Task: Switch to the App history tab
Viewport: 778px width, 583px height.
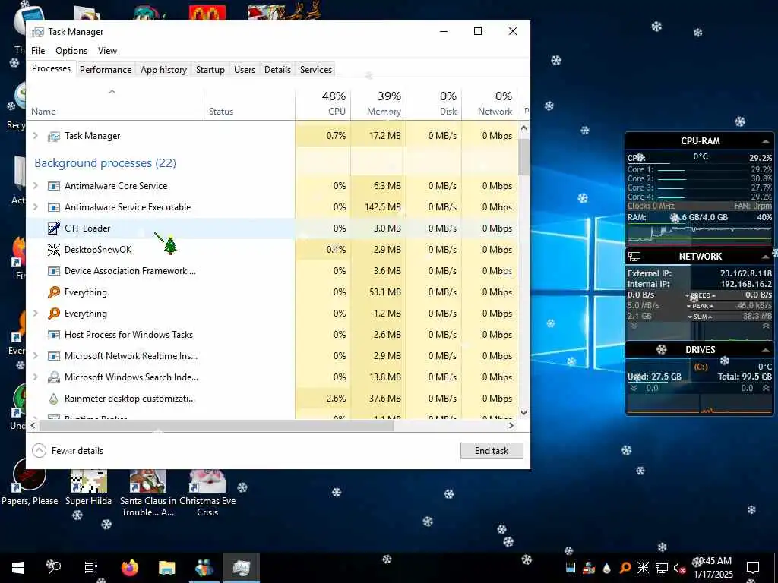Action: pos(164,70)
